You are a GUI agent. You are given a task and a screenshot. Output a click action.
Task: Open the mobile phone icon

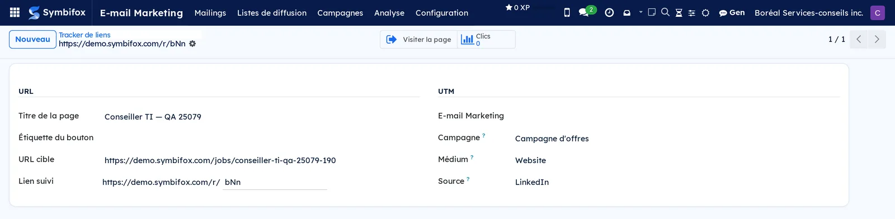(x=567, y=12)
